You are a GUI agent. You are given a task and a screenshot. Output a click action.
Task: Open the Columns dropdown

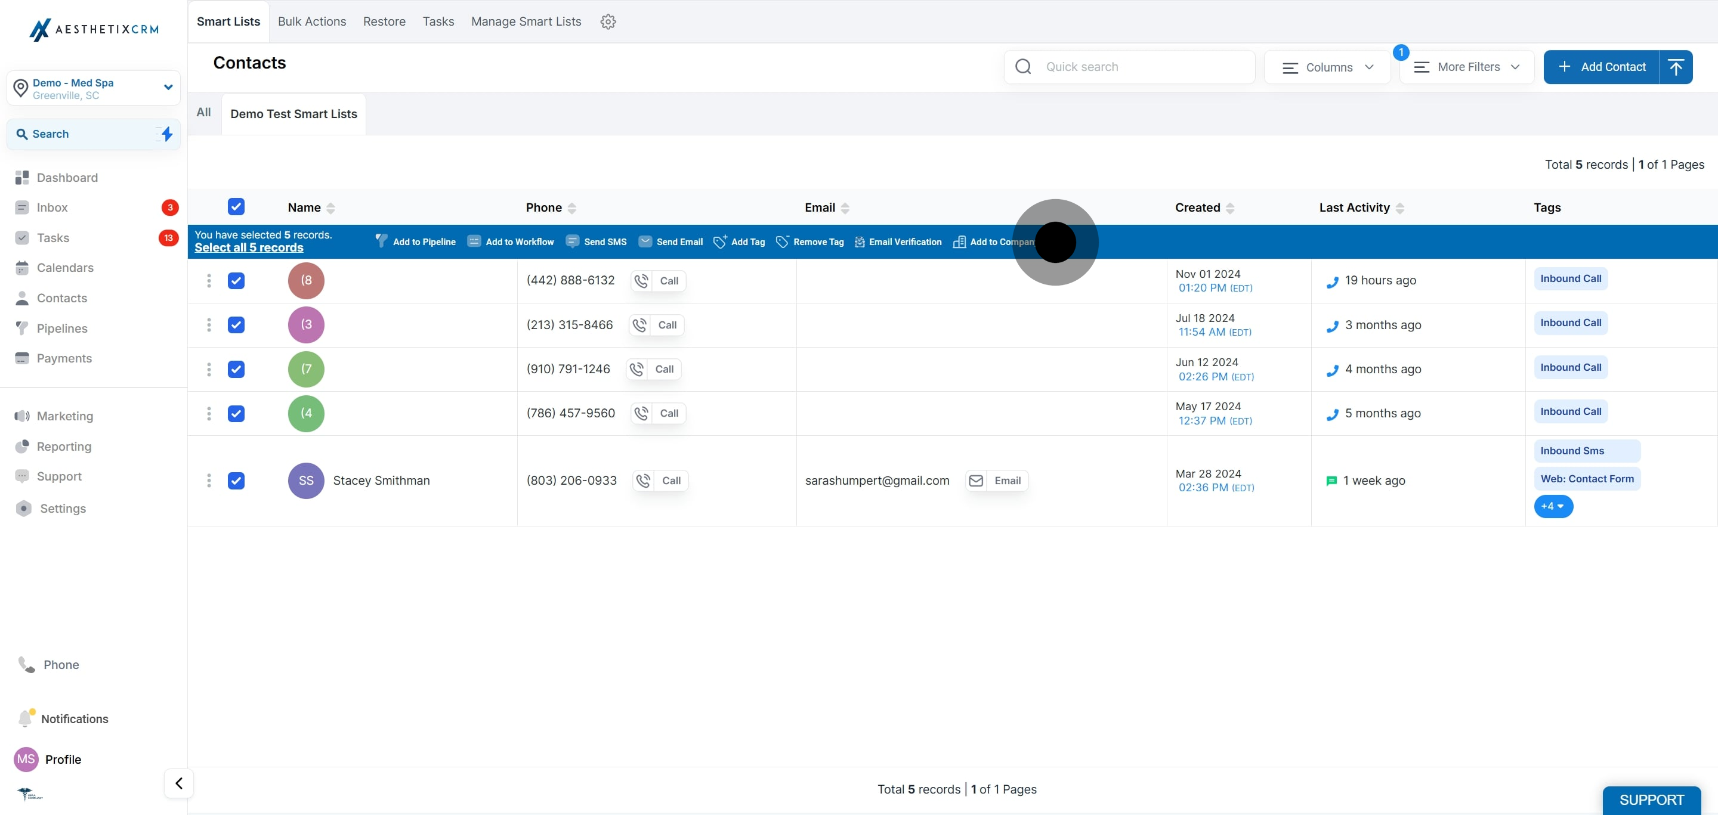[x=1327, y=67]
